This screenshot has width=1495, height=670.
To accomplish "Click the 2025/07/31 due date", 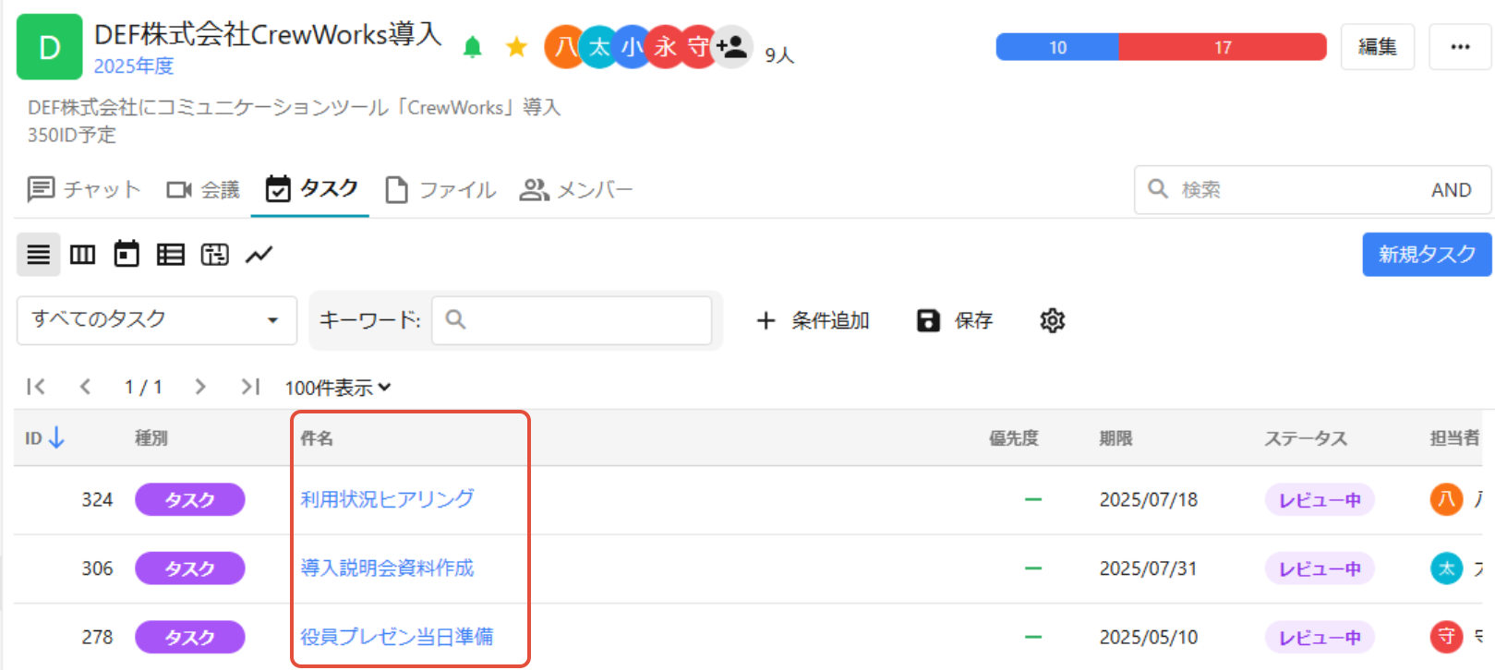I will point(1149,568).
